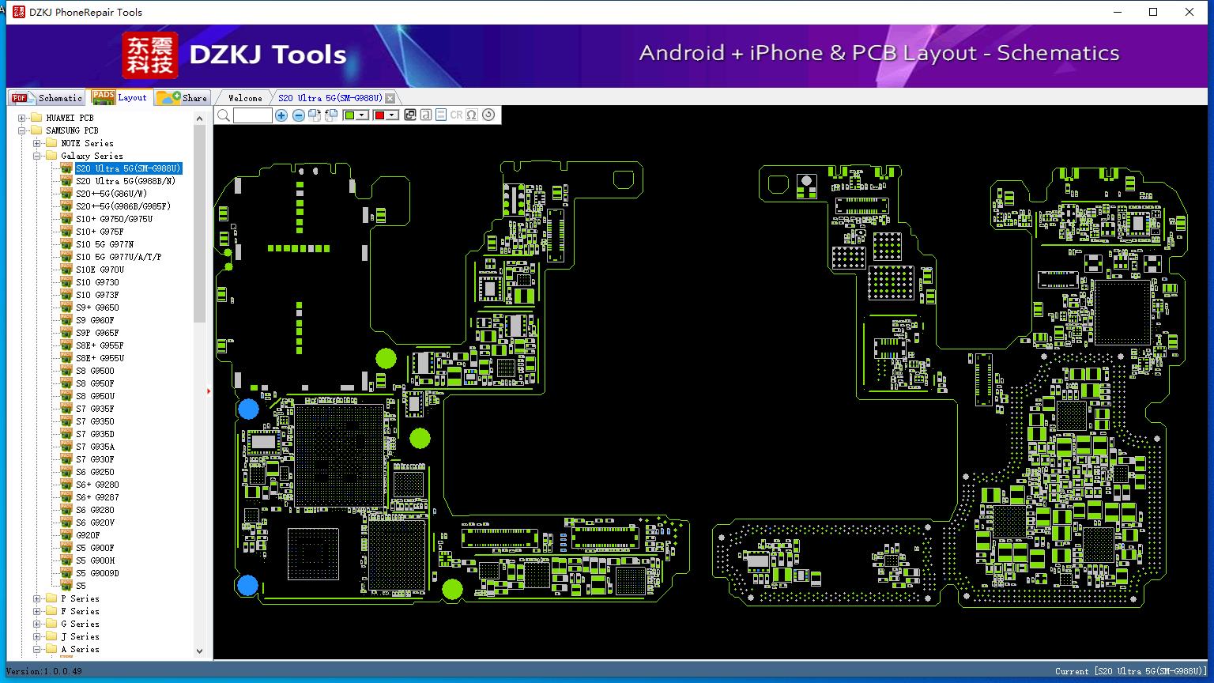1214x683 pixels.
Task: Expand the HUAWEI PCB tree node
Action: (22, 118)
